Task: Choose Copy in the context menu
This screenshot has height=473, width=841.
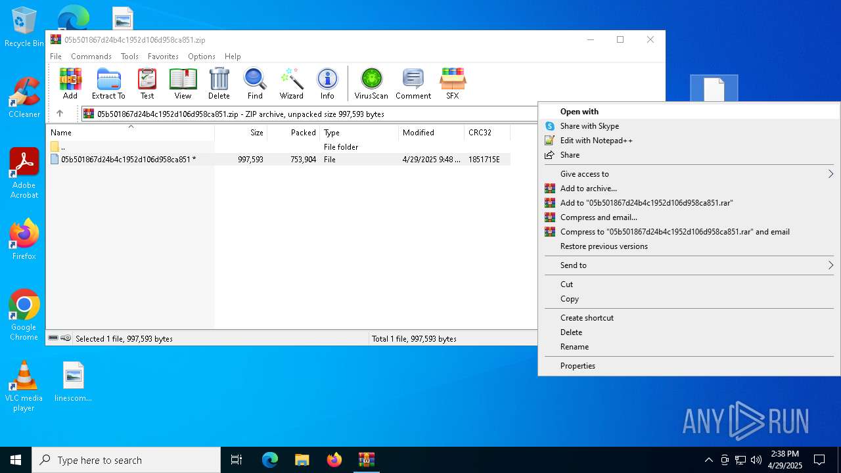Action: (690, 299)
